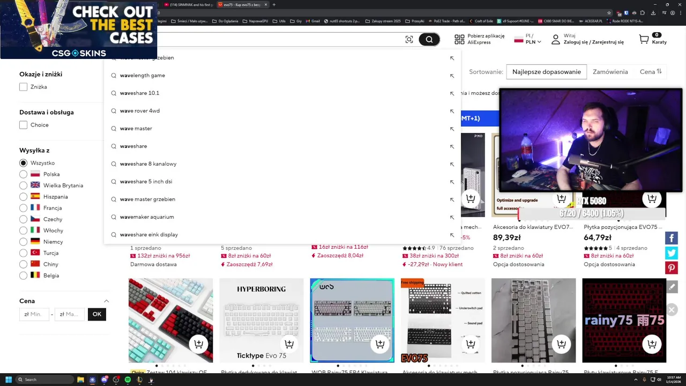This screenshot has height=386, width=686.
Task: Select Turcja radio option
Action: (23, 253)
